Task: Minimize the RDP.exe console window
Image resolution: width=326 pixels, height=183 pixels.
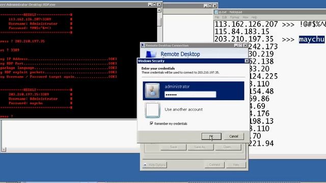Action: point(150,5)
